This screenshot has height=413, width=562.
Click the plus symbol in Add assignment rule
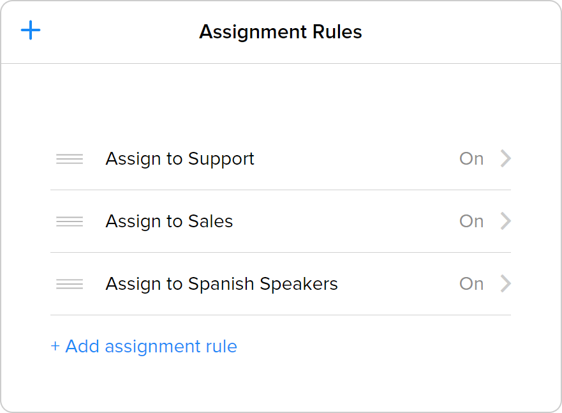click(x=55, y=346)
